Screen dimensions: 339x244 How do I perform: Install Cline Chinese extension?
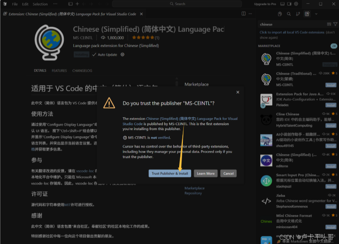click(331, 125)
